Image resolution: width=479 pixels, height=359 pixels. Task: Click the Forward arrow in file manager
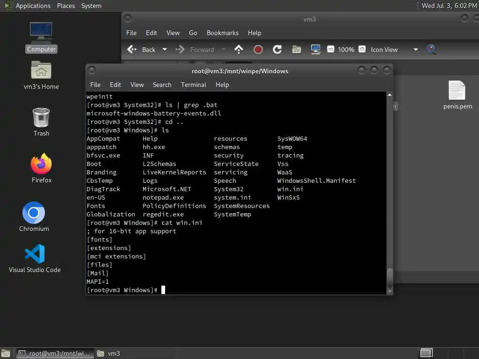click(x=180, y=49)
